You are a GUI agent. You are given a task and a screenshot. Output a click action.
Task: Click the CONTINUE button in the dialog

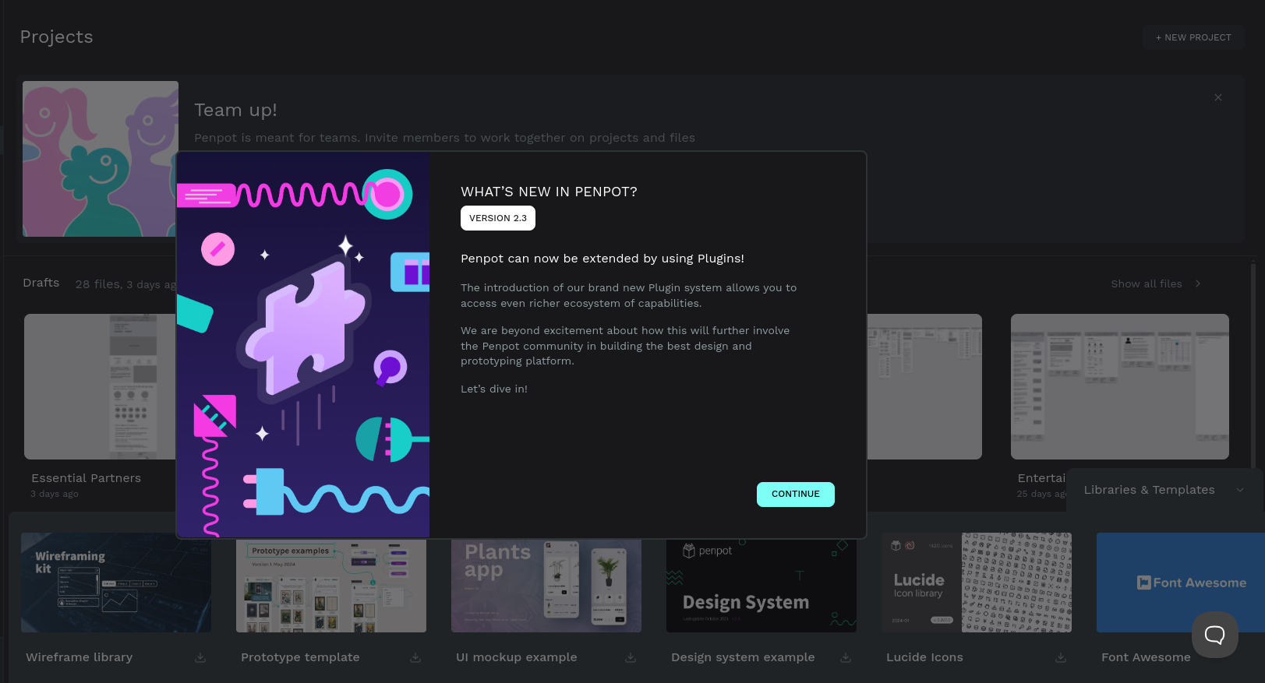point(795,495)
